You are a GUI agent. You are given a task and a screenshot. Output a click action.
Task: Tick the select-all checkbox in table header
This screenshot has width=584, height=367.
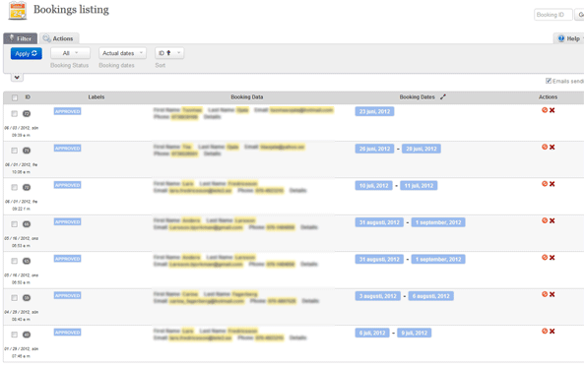click(x=15, y=97)
